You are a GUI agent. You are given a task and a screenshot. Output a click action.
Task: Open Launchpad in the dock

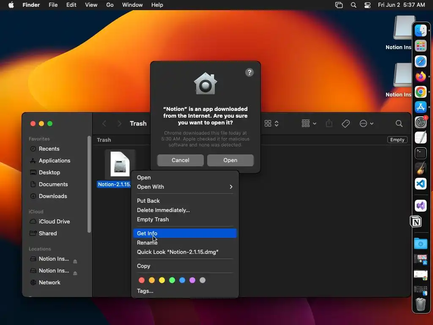coord(421,46)
